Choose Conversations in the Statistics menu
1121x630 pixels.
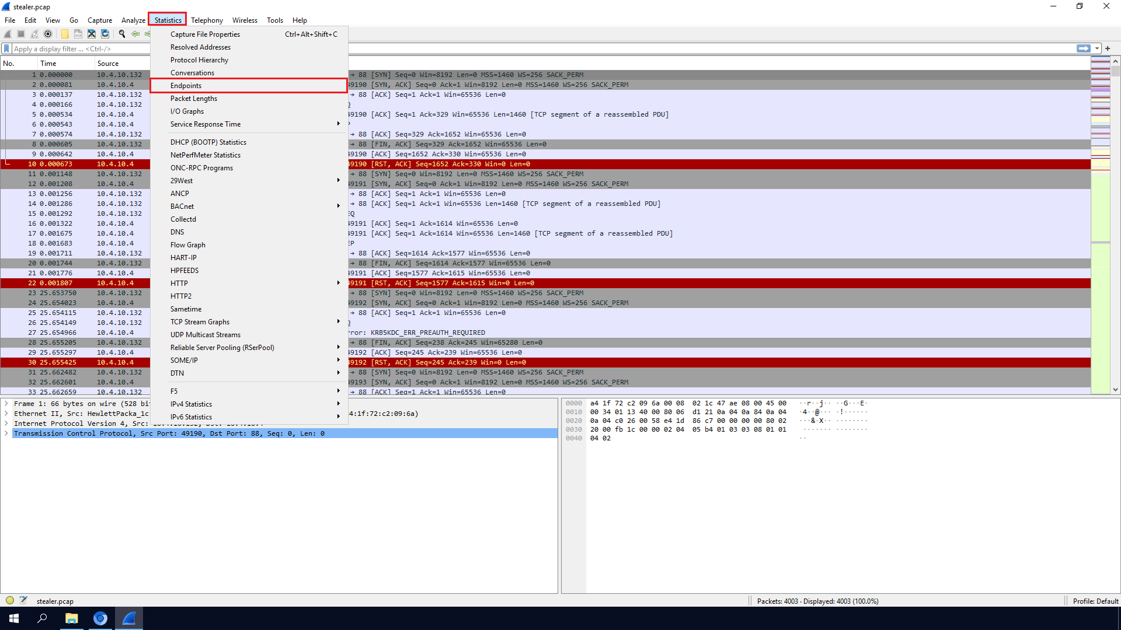pos(249,73)
